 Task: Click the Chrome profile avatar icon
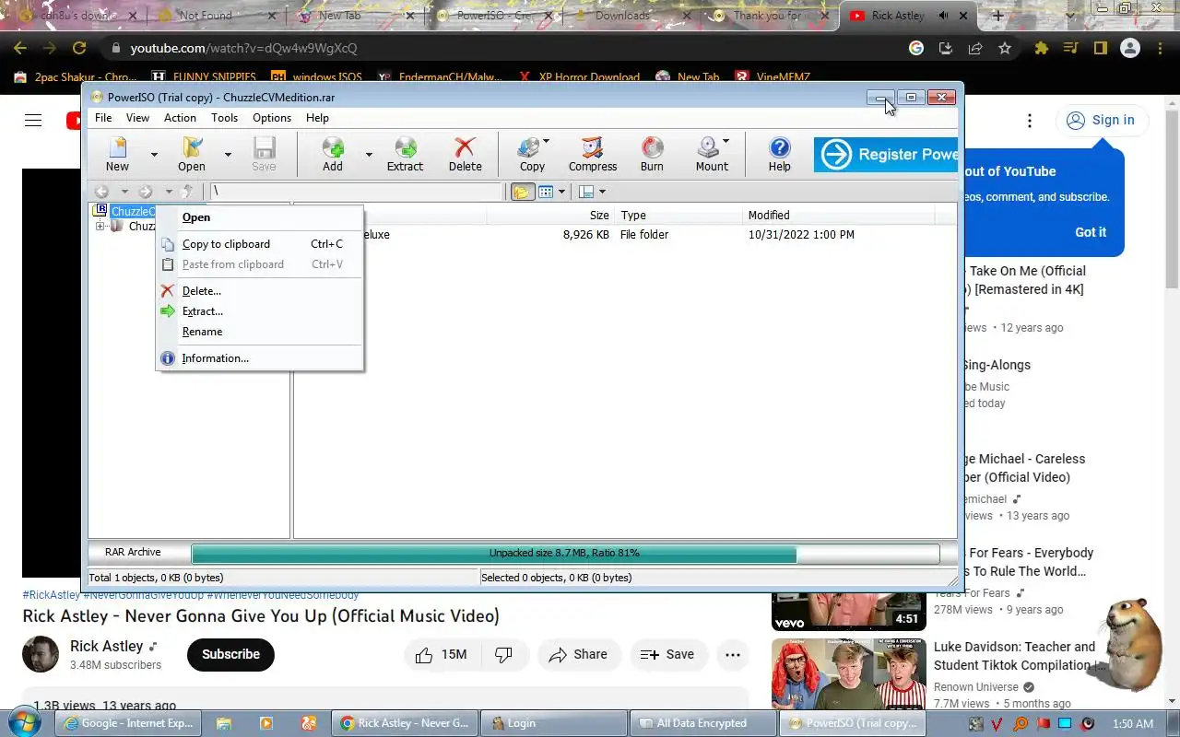[x=1130, y=48]
